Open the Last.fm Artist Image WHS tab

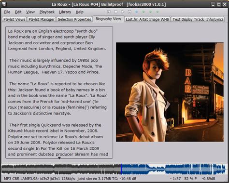click(147, 19)
